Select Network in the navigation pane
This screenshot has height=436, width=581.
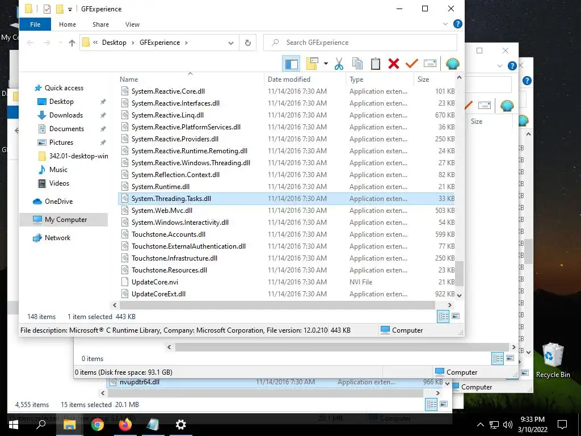coord(57,238)
